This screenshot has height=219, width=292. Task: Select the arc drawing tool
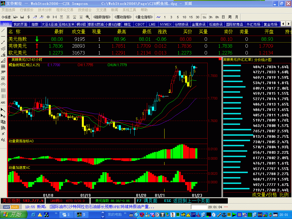[3, 84]
